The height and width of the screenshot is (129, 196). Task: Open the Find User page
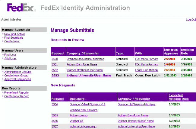coord(10,55)
